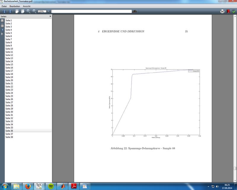Open MATLAB from the taskbar
The height and width of the screenshot is (190, 237).
click(62, 186)
